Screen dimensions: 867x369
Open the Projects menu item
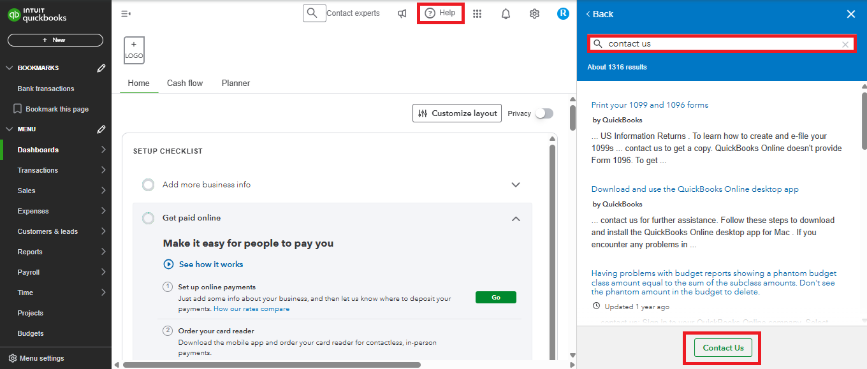tap(31, 313)
